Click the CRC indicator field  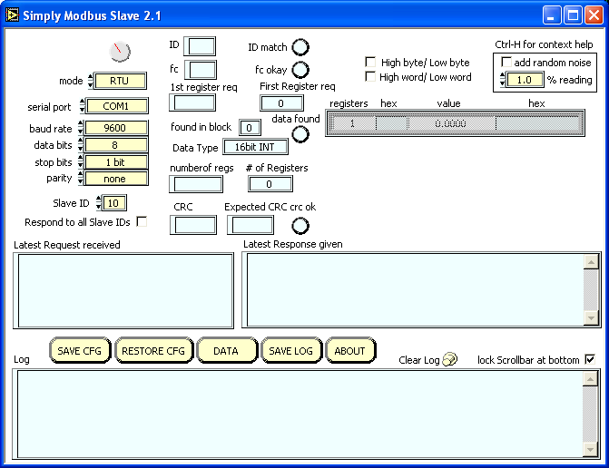(x=193, y=225)
